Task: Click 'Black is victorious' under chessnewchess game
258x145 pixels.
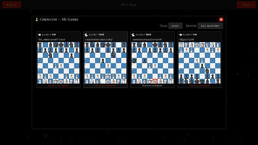Action: [105, 86]
